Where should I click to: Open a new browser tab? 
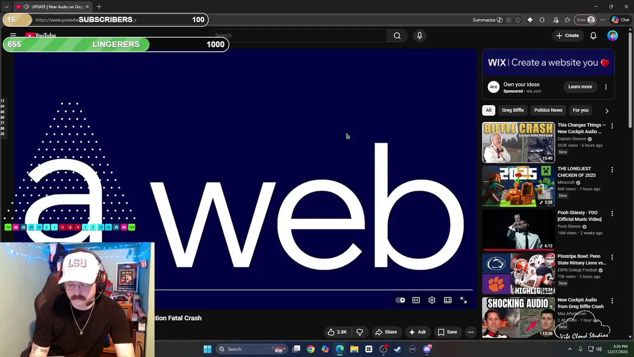pos(99,7)
